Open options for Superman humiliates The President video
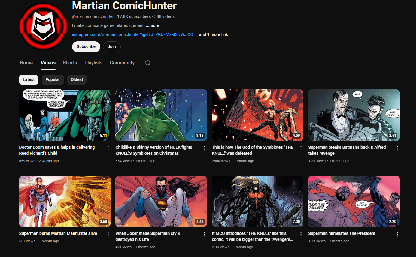 [x=397, y=234]
